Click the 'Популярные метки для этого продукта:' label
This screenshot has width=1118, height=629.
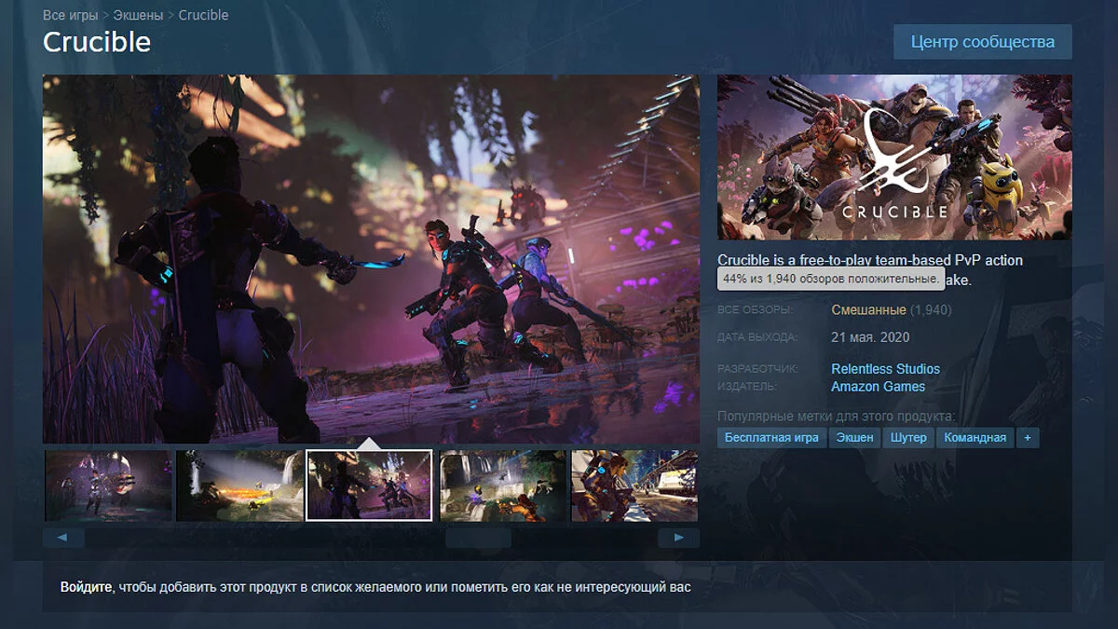point(836,416)
